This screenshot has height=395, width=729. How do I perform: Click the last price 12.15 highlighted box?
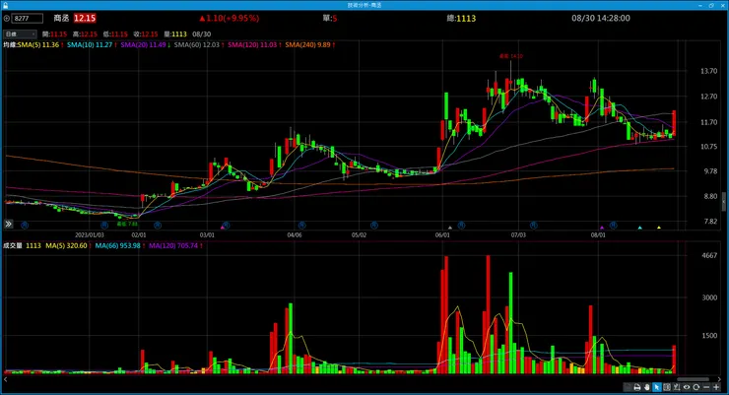point(85,18)
